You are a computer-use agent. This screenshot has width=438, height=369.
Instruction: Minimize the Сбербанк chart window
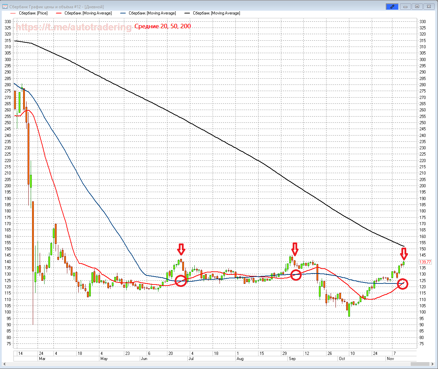coord(405,7)
